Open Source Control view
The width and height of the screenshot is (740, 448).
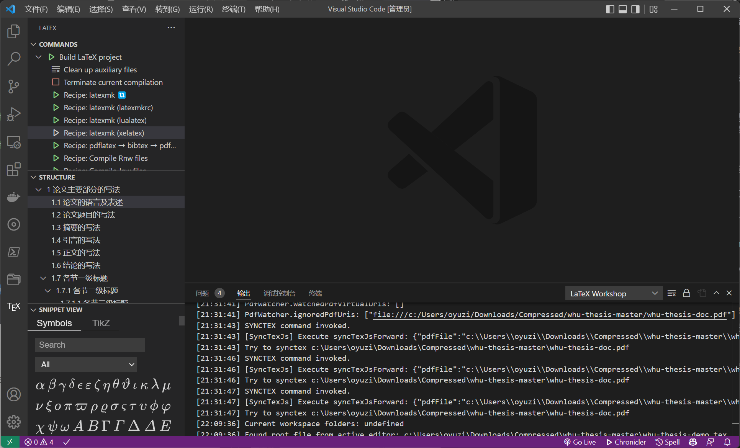click(14, 87)
